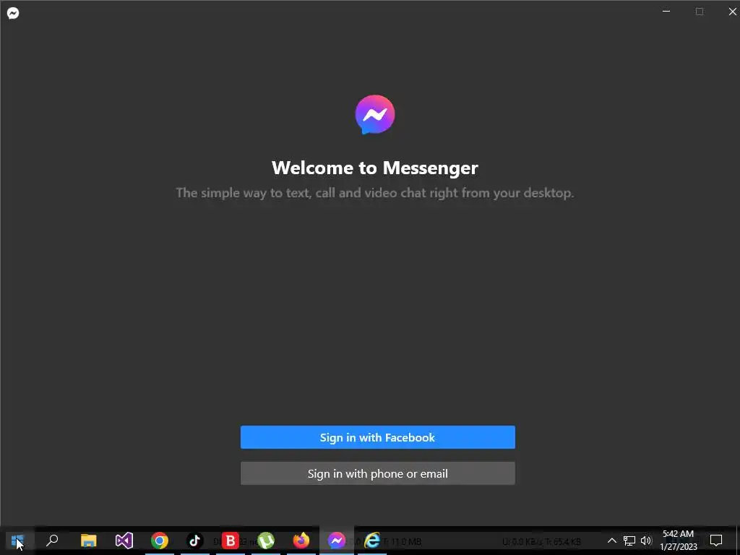740x555 pixels.
Task: Open the Action Center notifications icon
Action: 716,541
